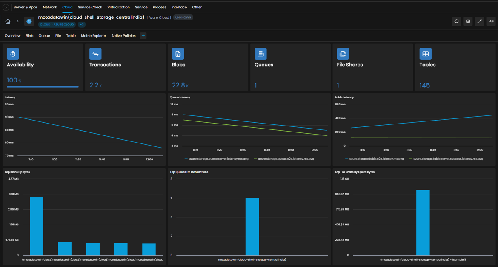Open the fullscreen expand icon

click(480, 21)
